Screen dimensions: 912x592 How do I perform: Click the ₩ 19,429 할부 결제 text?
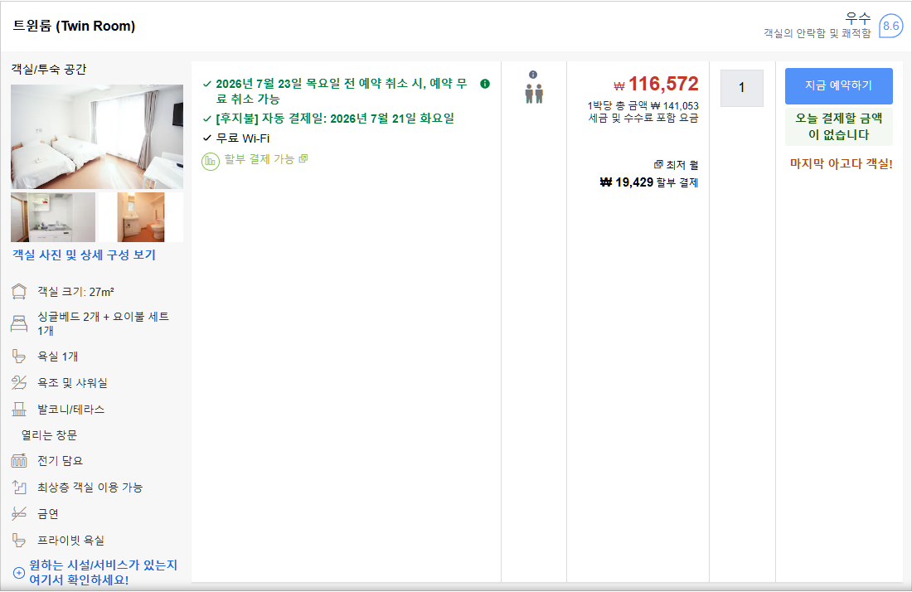point(648,182)
